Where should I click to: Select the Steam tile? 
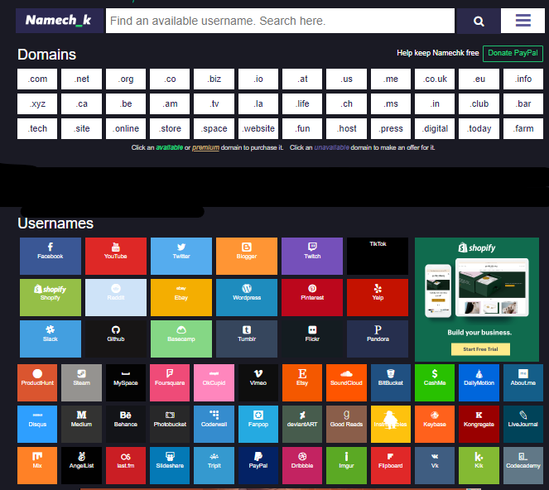(81, 383)
